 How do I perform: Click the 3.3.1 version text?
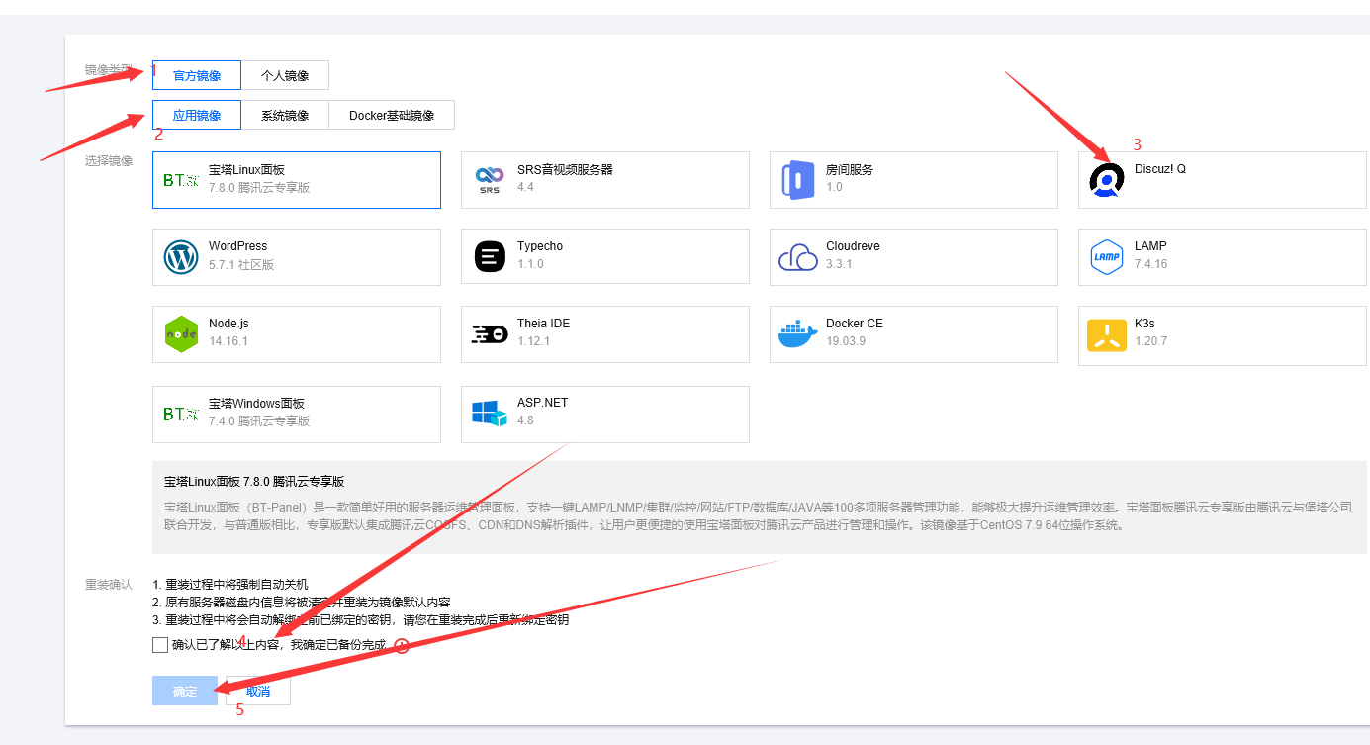[x=839, y=264]
